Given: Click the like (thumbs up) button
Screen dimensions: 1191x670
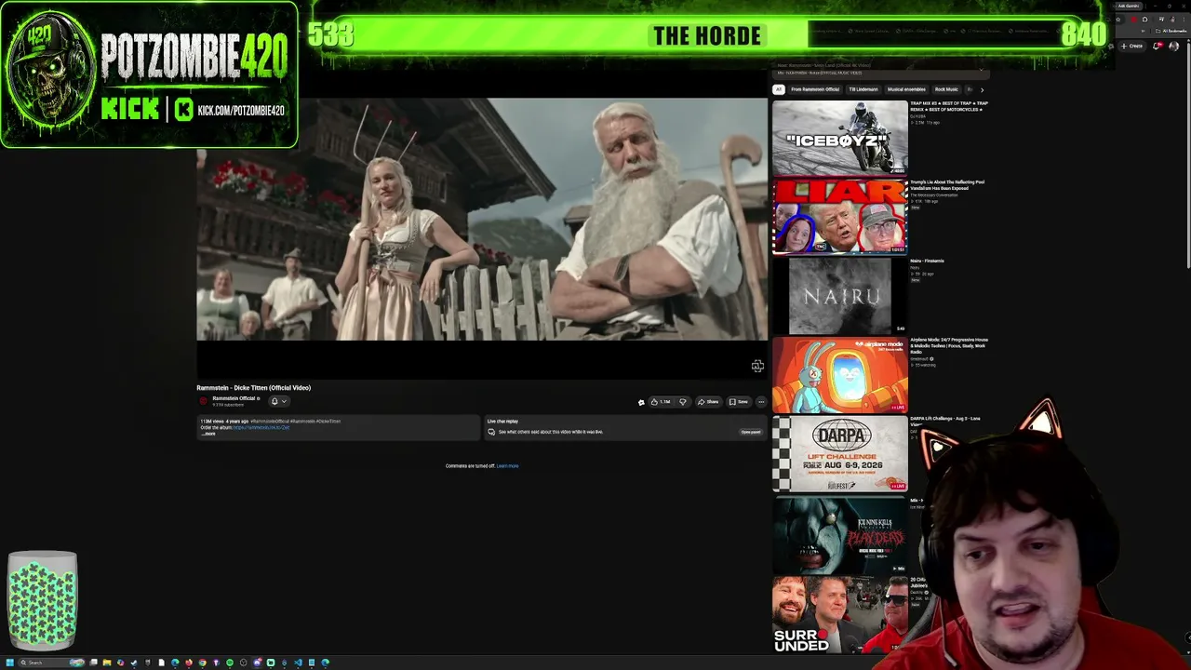Looking at the screenshot, I should pyautogui.click(x=661, y=402).
